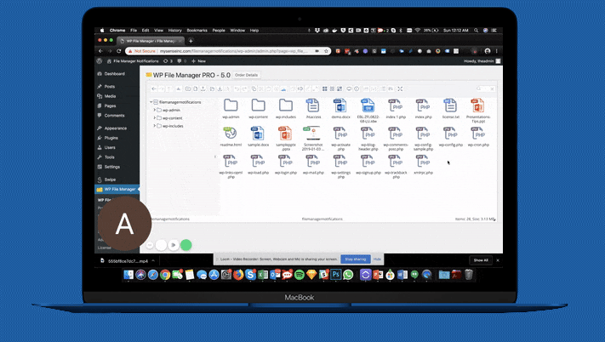Click the New file toolbar icon
The width and height of the screenshot is (605, 342).
click(195, 88)
